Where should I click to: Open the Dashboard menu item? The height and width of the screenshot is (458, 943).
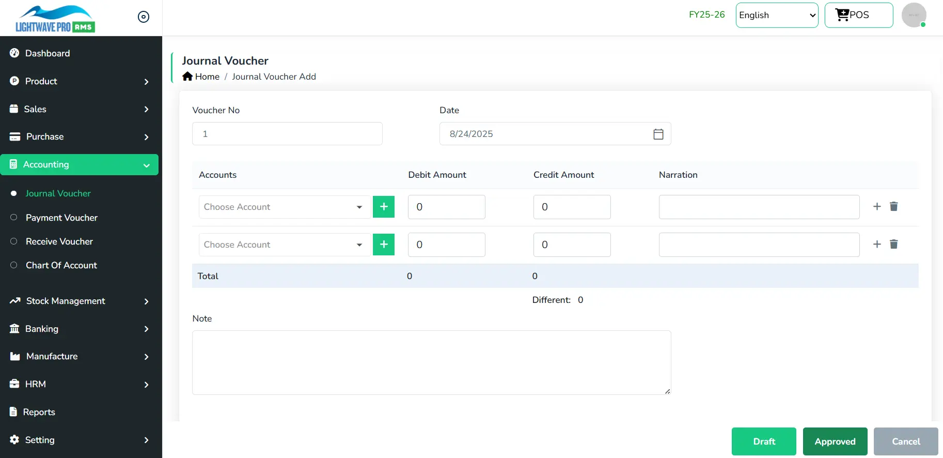pos(48,53)
